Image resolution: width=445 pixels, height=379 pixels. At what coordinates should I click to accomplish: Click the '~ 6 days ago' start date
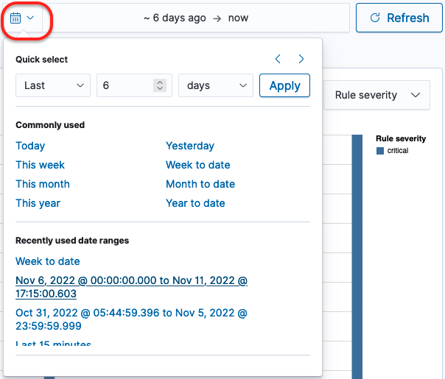click(x=175, y=18)
